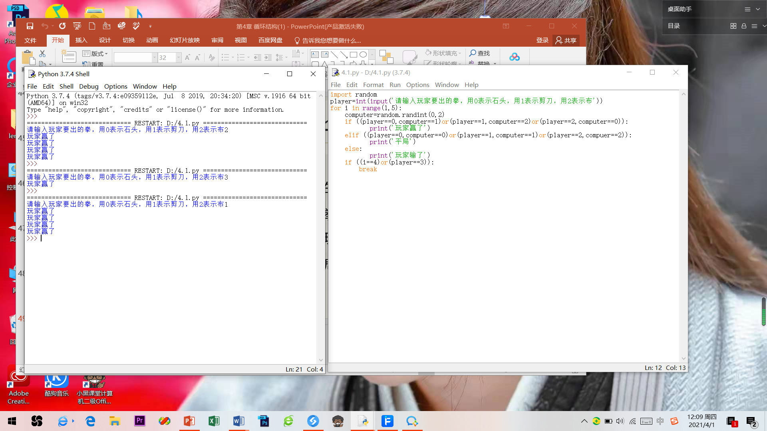Open the font name combo box
Screen dimensions: 767x431
135,57
